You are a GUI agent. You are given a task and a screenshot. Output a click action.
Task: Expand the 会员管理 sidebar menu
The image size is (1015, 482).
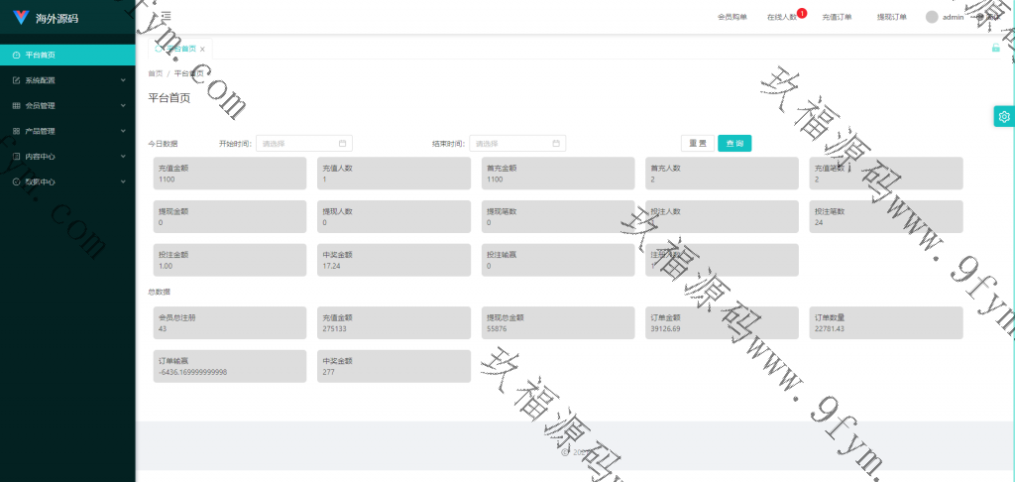click(66, 105)
